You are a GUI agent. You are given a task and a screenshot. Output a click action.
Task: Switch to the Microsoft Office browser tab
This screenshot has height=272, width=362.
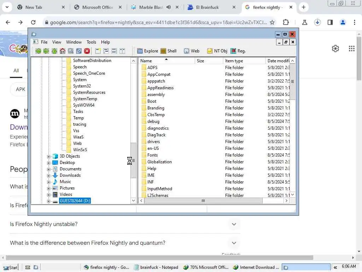98,7
